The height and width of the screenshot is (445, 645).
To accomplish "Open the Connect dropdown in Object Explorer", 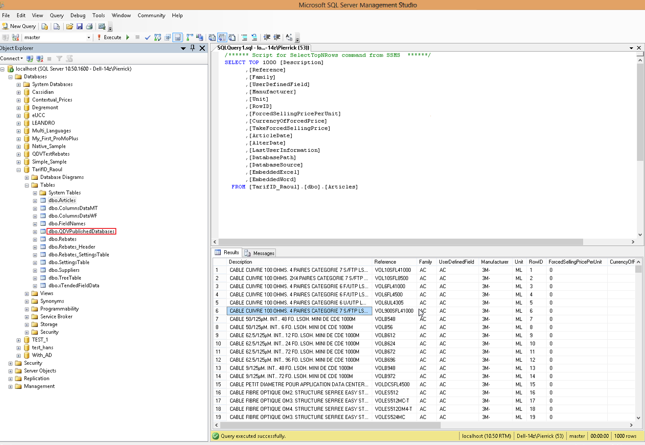I will click(11, 58).
